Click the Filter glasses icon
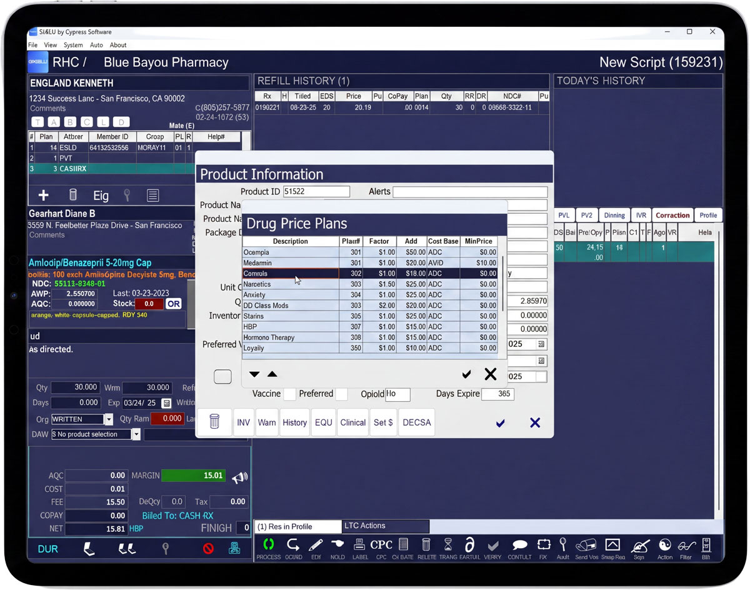 (686, 545)
